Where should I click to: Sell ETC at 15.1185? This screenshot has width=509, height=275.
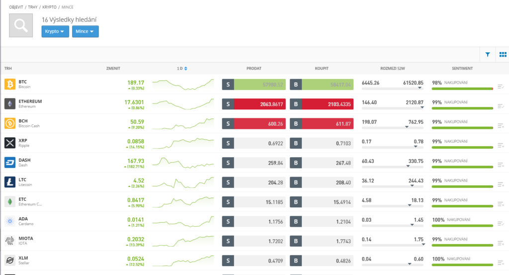[x=254, y=202]
